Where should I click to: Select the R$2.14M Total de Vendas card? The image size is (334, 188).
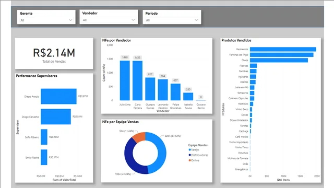(54, 53)
